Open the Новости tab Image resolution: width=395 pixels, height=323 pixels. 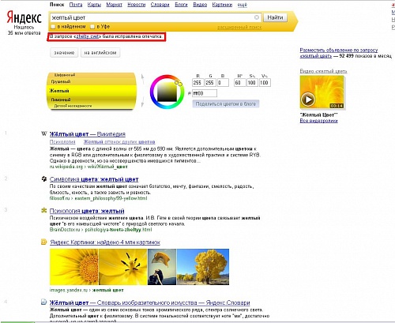137,5
